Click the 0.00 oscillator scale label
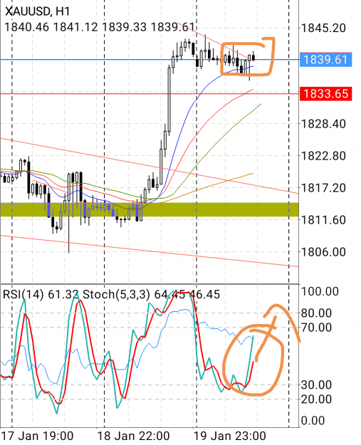 (313, 421)
